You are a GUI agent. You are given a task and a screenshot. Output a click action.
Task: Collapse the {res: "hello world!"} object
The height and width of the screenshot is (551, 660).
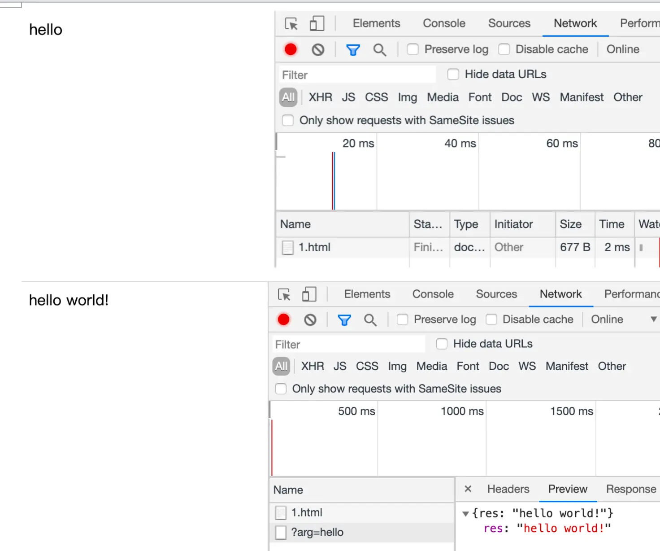466,514
